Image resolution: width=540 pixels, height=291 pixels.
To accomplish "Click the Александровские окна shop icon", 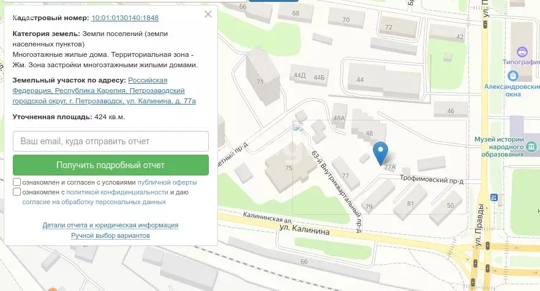I will pos(513,76).
